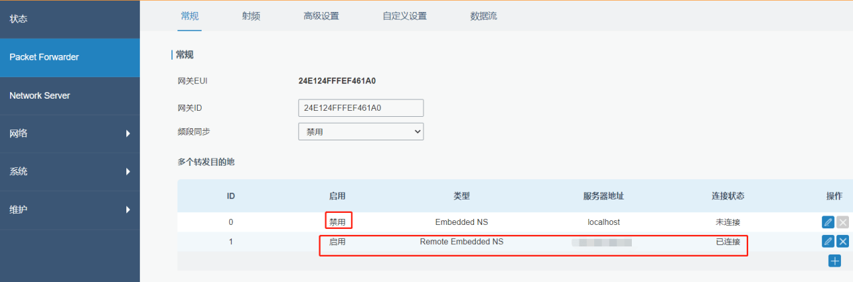This screenshot has width=853, height=282.
Task: Click the 禁用 status in row 0
Action: click(x=337, y=222)
